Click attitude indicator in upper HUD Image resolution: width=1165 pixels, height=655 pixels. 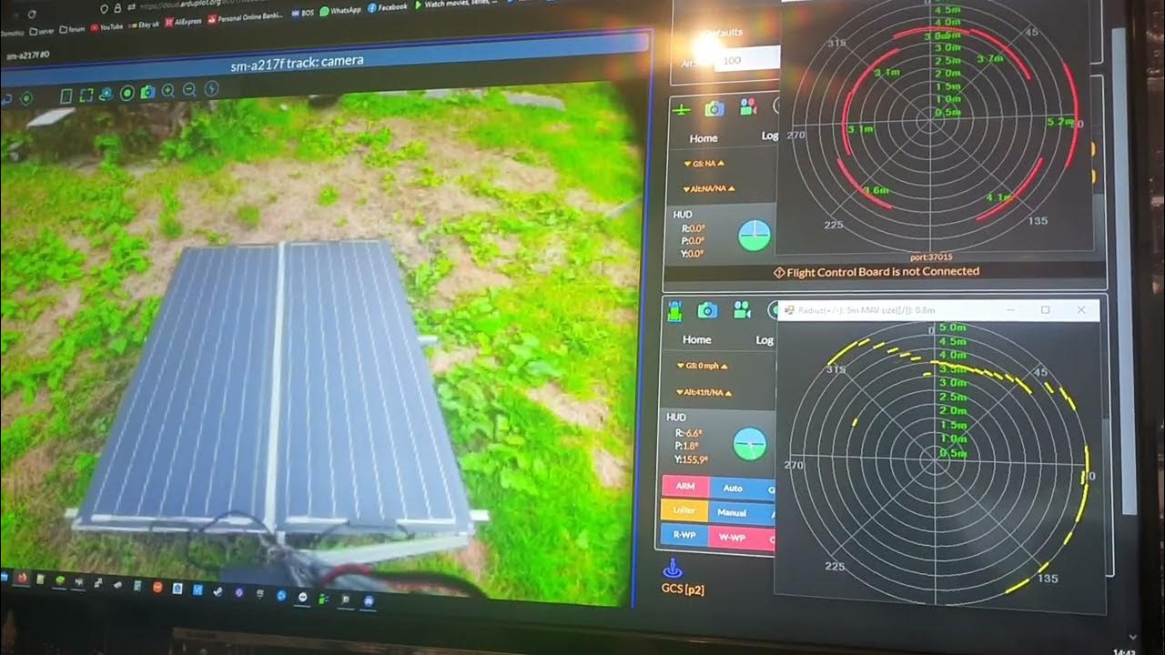pos(755,235)
